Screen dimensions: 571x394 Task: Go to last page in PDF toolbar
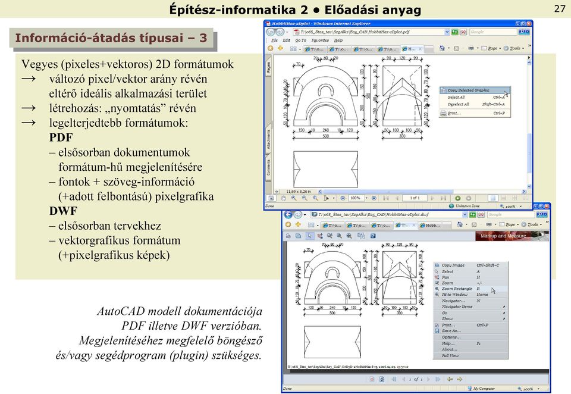(x=443, y=198)
